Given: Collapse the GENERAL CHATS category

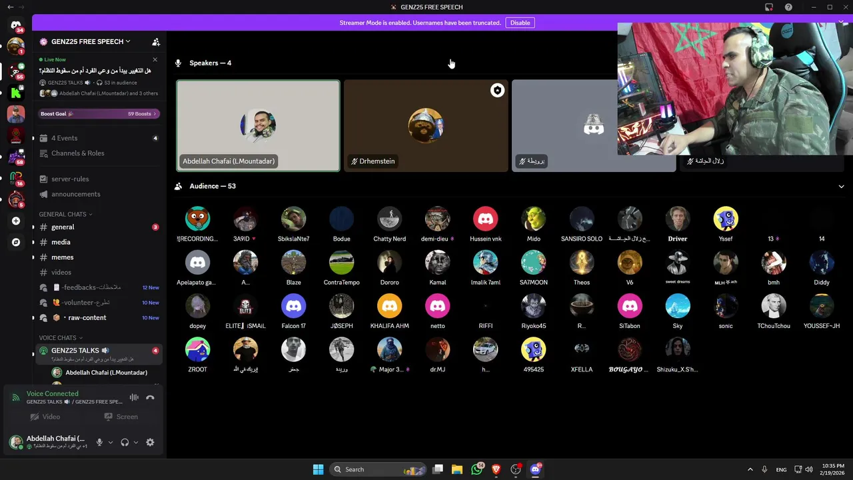Looking at the screenshot, I should click(x=65, y=214).
